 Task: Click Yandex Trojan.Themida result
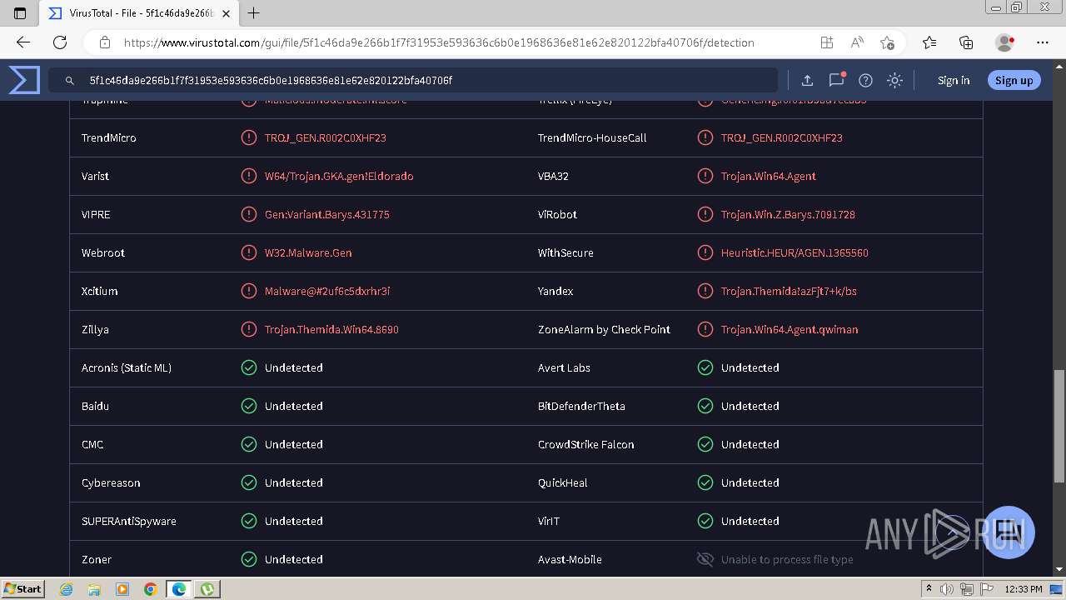coord(789,291)
